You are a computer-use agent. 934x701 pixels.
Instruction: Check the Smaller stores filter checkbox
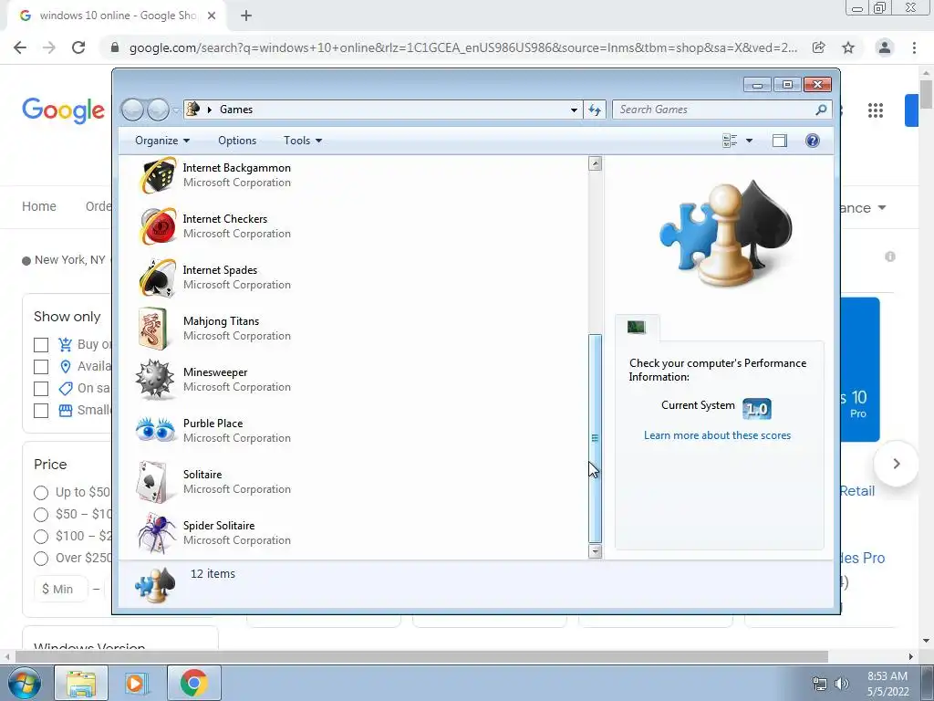click(41, 411)
